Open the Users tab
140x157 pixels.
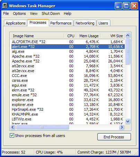click(x=103, y=23)
